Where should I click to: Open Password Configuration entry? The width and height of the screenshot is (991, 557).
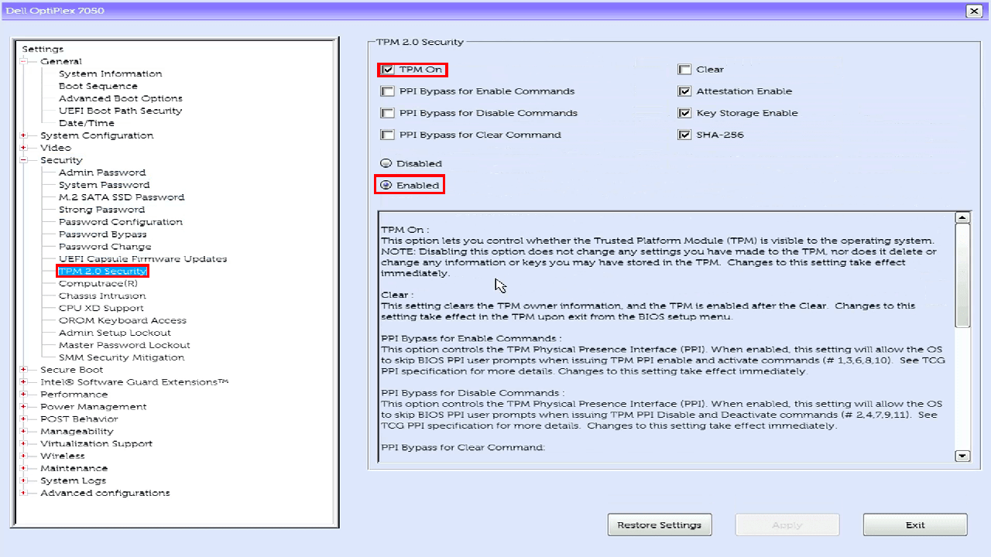[x=121, y=222]
